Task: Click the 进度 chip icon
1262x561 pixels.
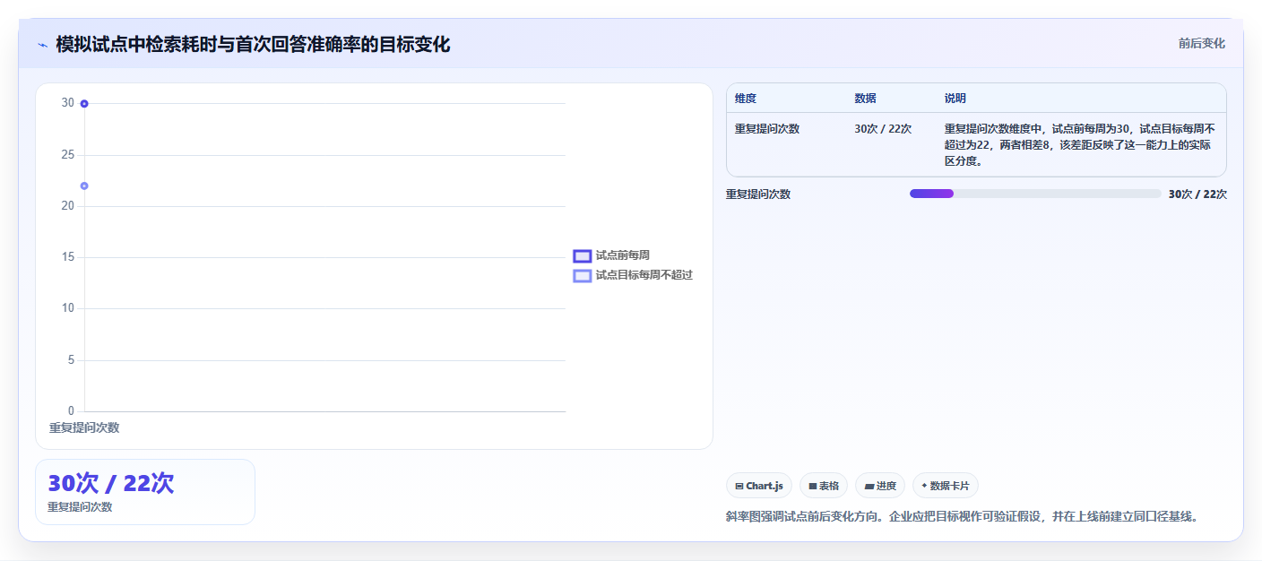Action: tap(869, 486)
